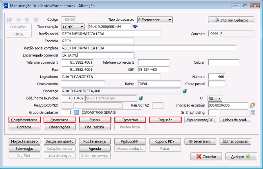Open Fiscais data section
Screen dimensions: 263x169
click(x=95, y=120)
